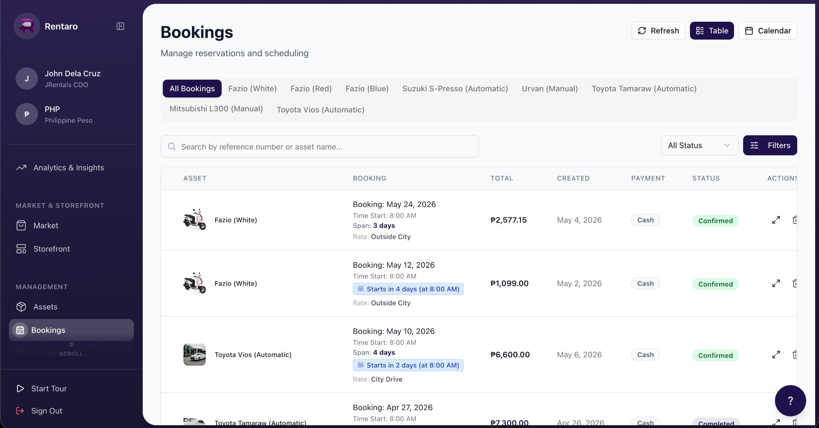Image resolution: width=819 pixels, height=428 pixels.
Task: Refresh the bookings list
Action: tap(658, 31)
